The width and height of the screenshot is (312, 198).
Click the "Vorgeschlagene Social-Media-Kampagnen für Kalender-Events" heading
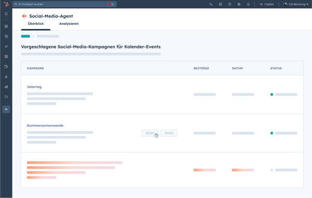(x=90, y=47)
